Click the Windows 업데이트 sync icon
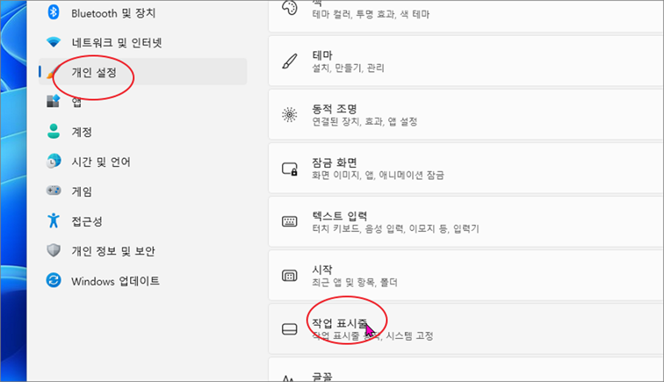The image size is (664, 382). click(x=54, y=281)
